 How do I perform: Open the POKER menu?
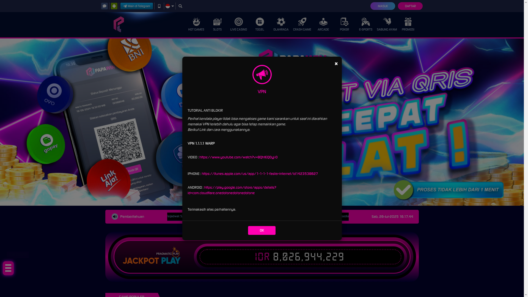pos(344,24)
